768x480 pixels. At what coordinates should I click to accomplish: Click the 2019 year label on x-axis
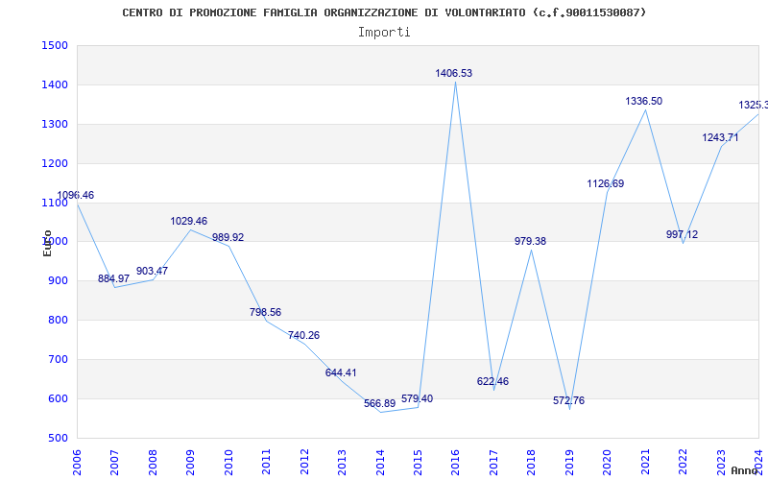click(569, 463)
